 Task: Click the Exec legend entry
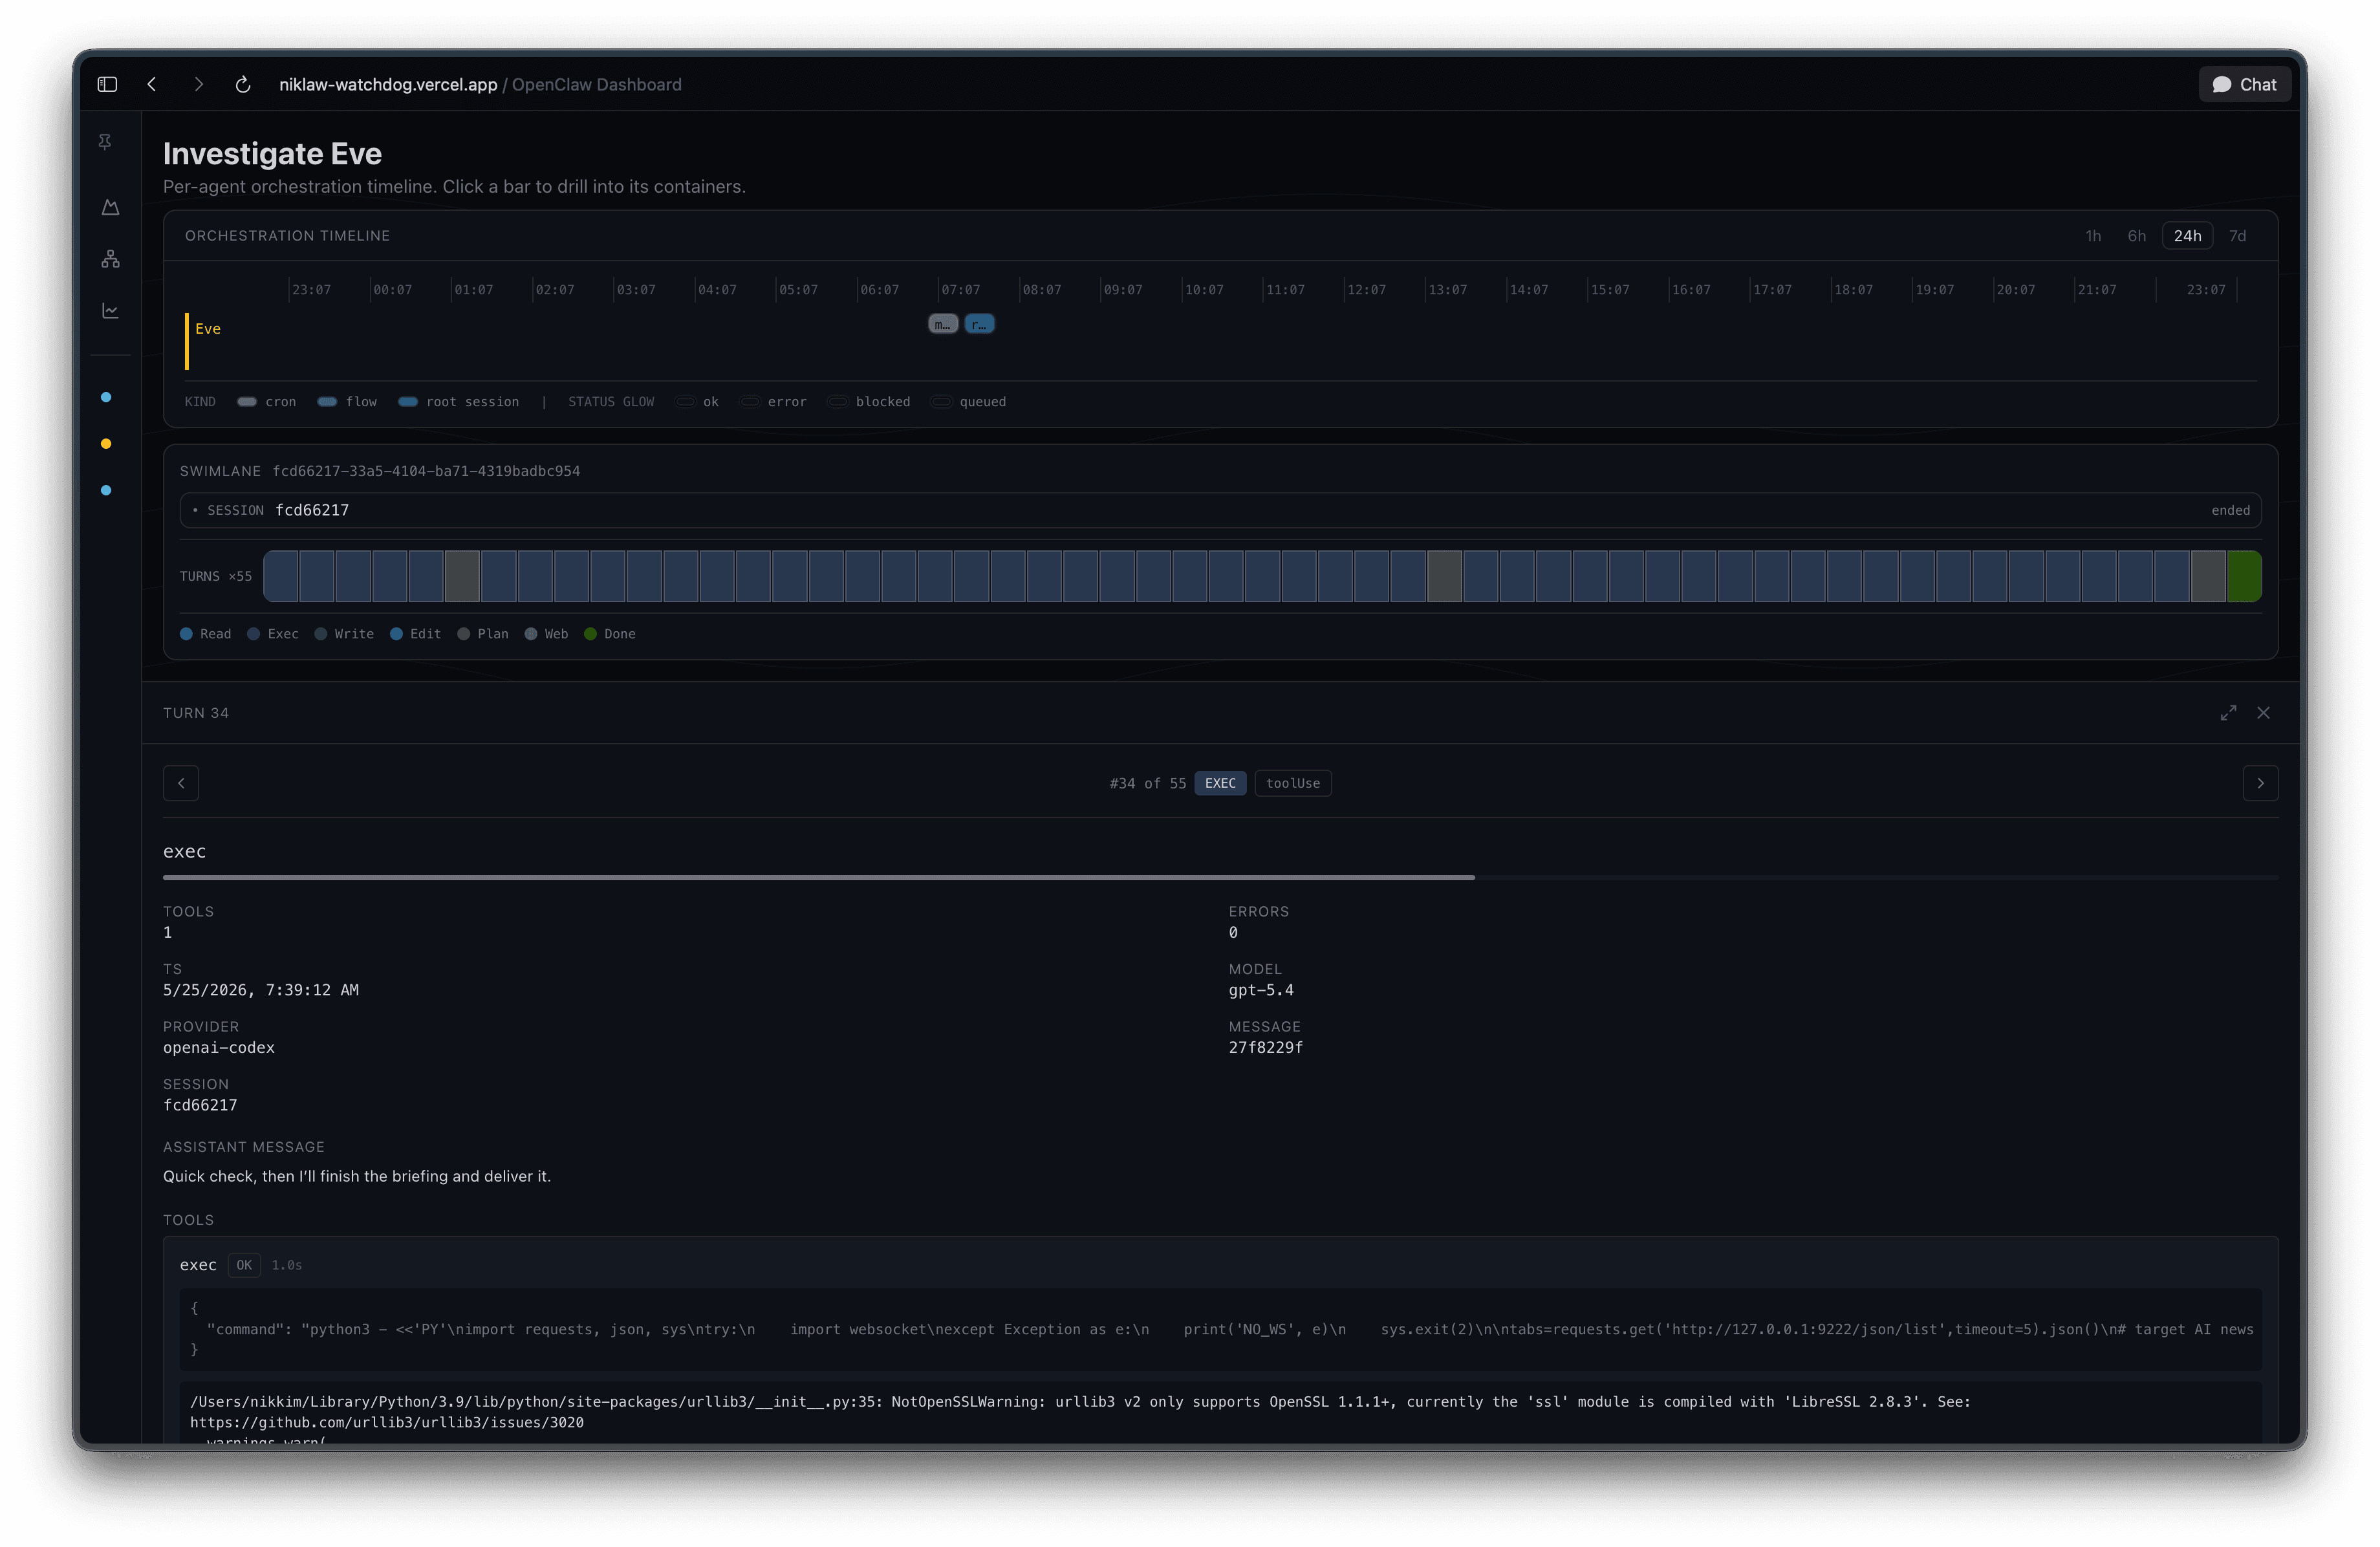(x=273, y=634)
